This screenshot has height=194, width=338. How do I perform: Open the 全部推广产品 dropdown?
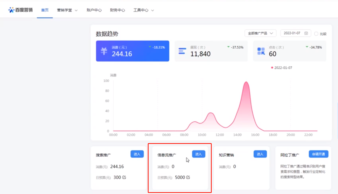[x=261, y=33]
